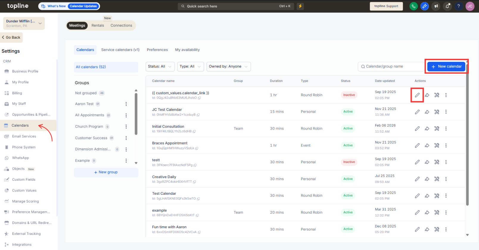Copy the Braces Appointment calendar ID

[197, 148]
